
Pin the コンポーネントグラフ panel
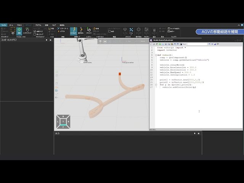(47, 40)
